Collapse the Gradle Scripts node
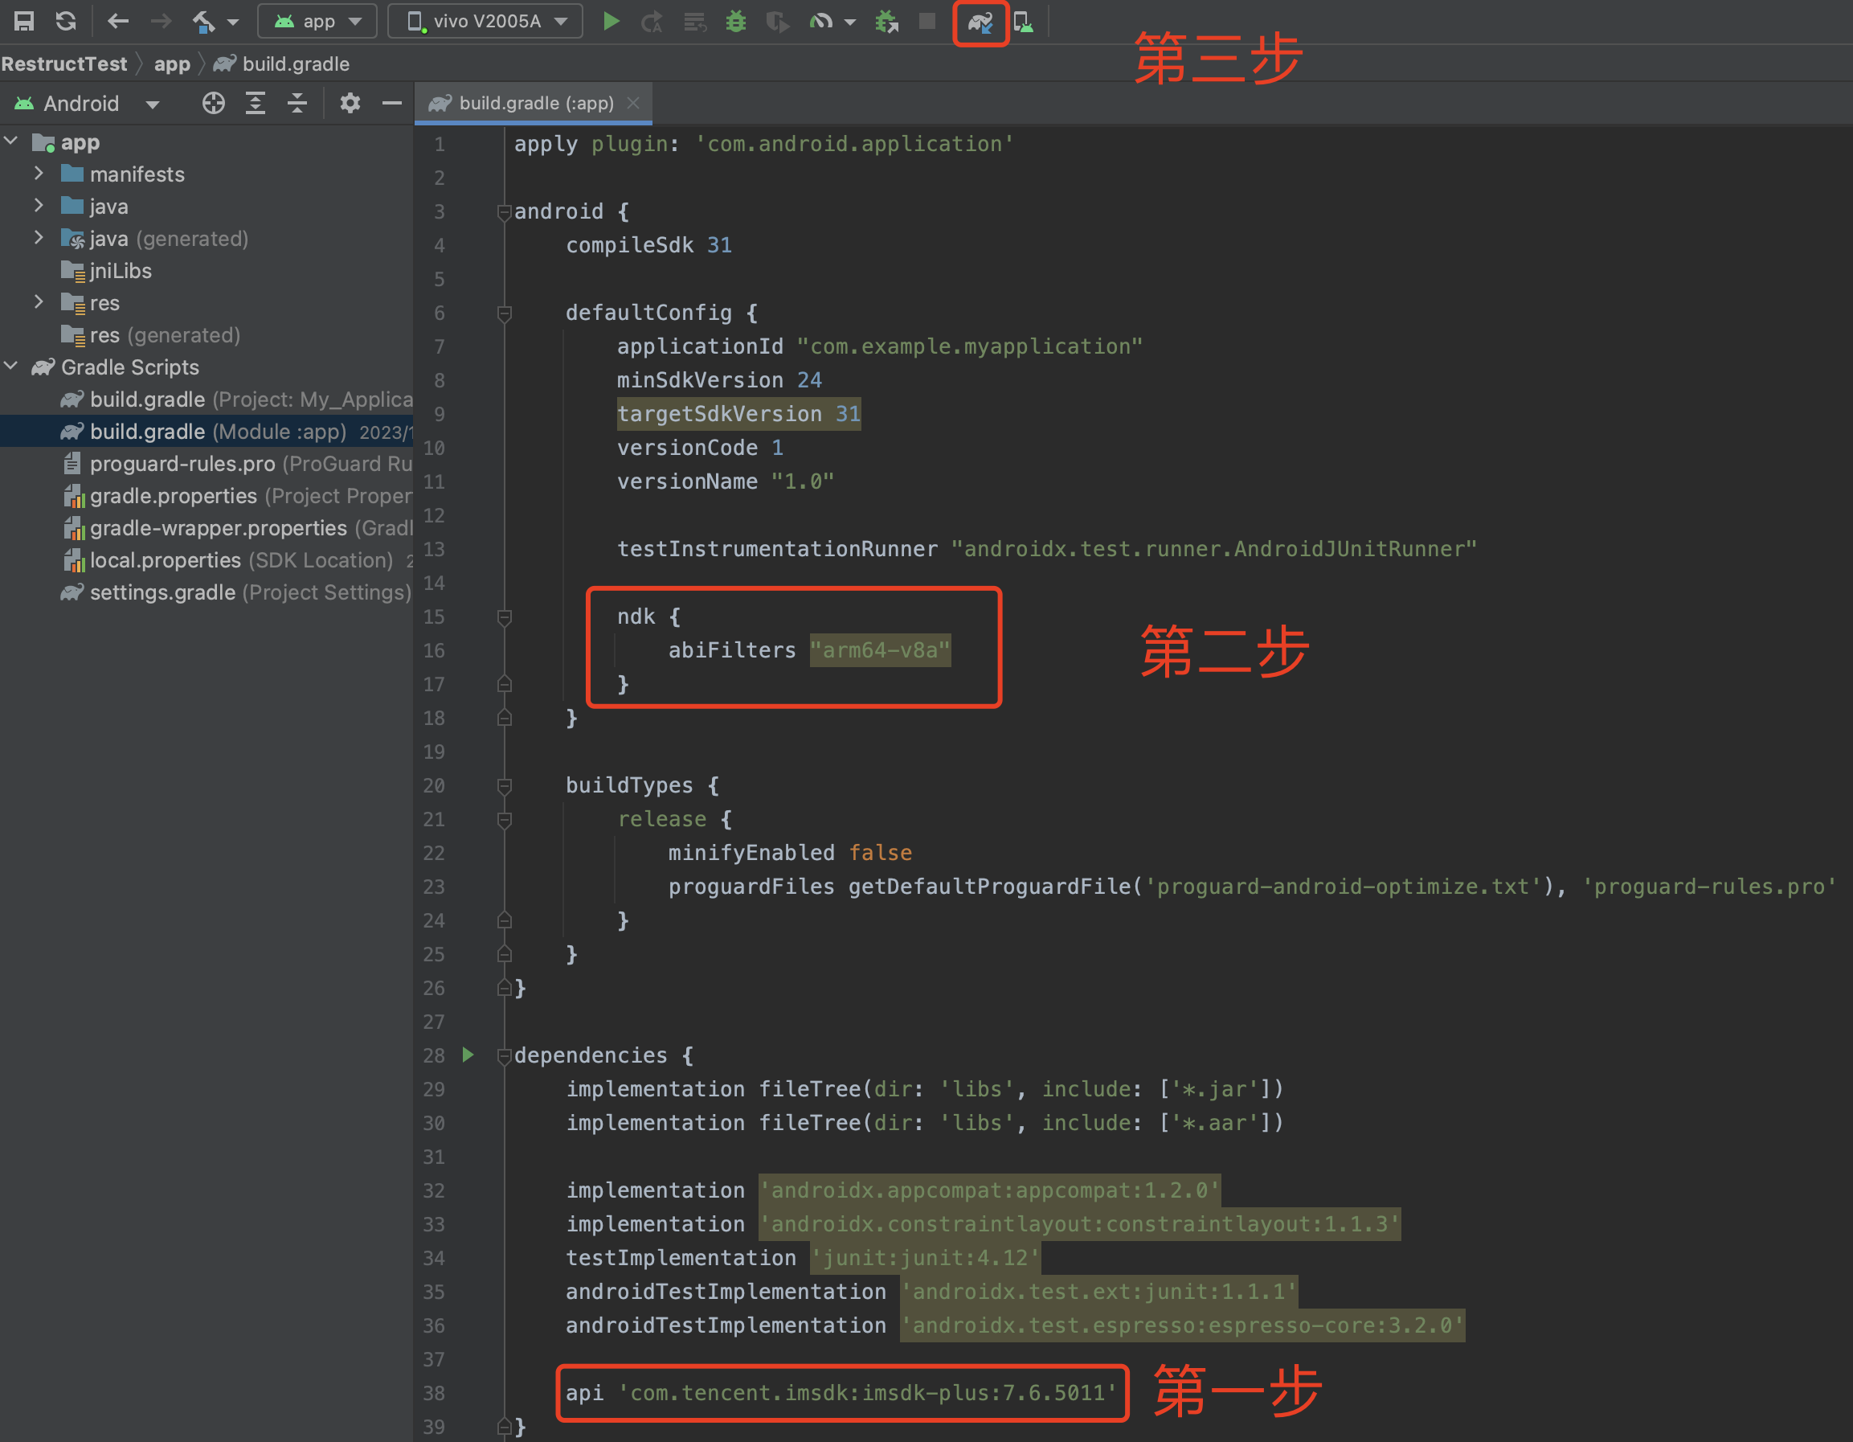1853x1442 pixels. pos(11,367)
